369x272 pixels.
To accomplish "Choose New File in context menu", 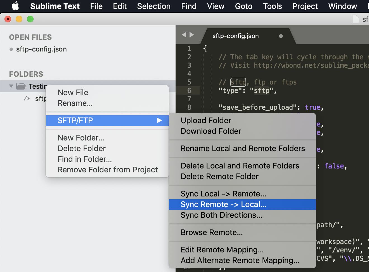I will point(73,93).
